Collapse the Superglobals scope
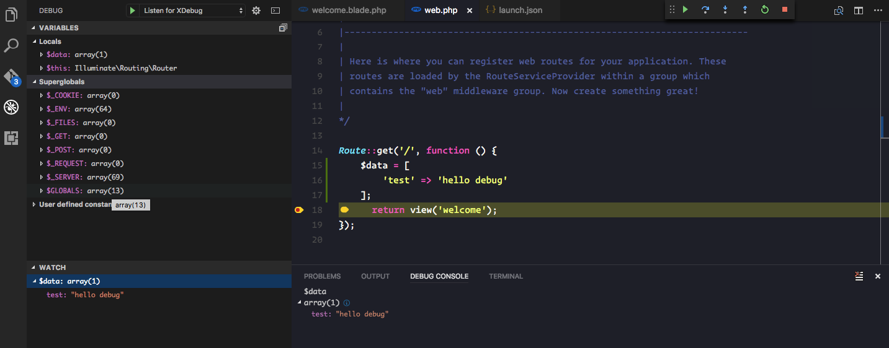This screenshot has width=889, height=348. pyautogui.click(x=34, y=82)
